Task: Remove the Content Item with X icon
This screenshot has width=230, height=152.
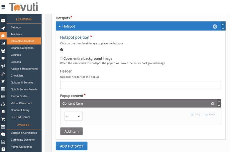Action: 213,104
